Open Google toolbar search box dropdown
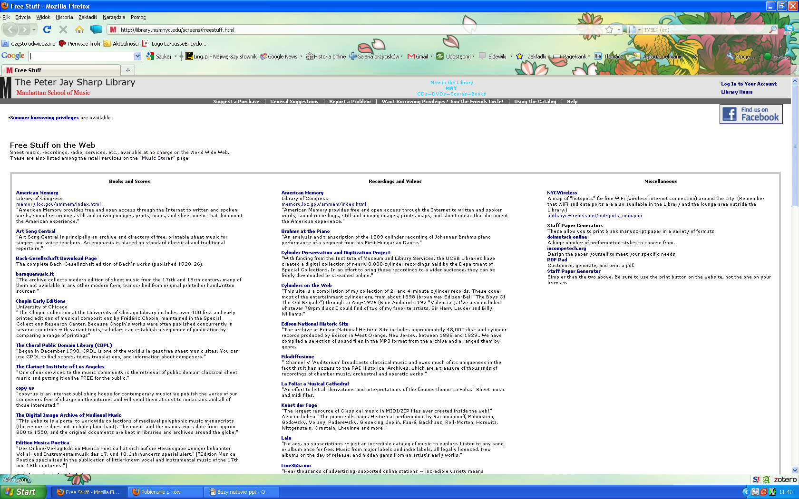This screenshot has height=499, width=799. point(138,56)
